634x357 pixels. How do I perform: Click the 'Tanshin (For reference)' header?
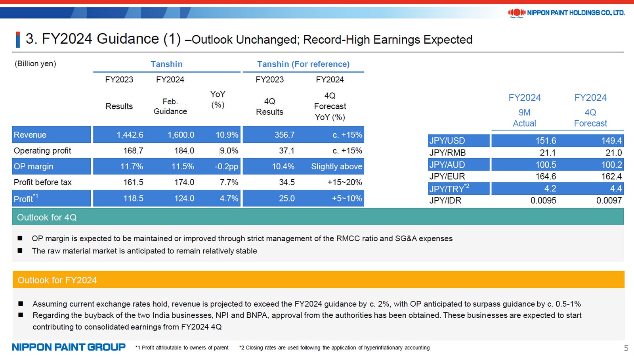(x=303, y=64)
